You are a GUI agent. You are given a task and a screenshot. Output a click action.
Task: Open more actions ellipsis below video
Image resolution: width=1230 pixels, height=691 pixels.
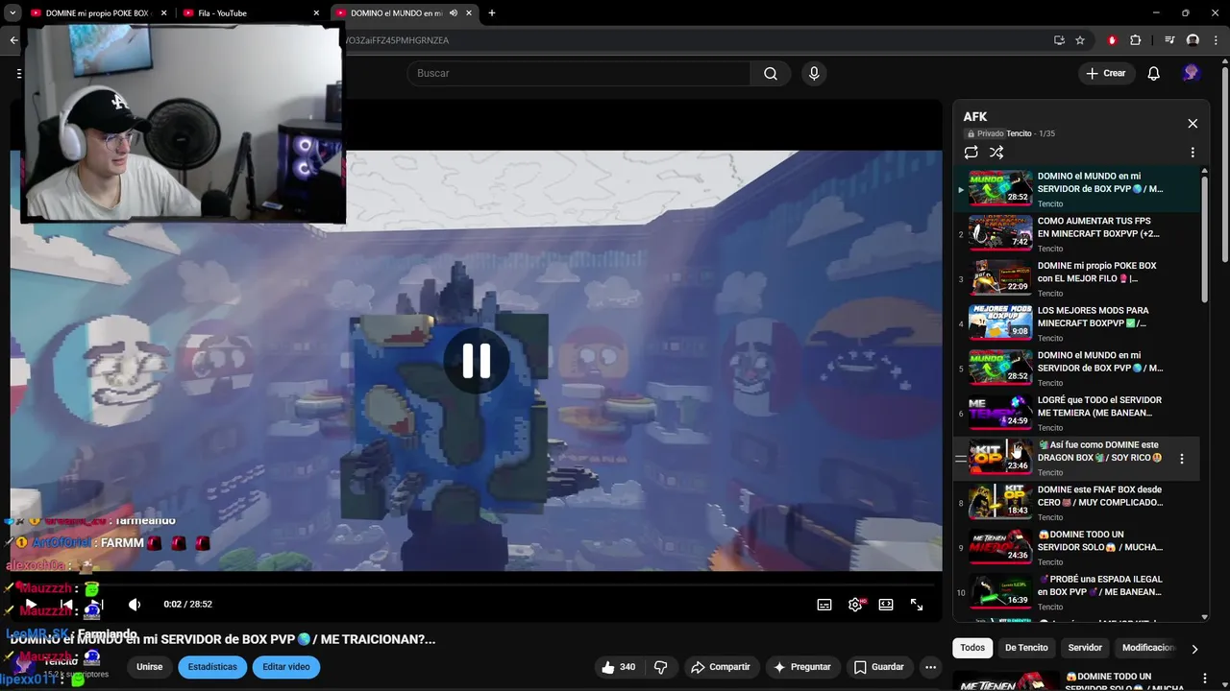(x=930, y=667)
